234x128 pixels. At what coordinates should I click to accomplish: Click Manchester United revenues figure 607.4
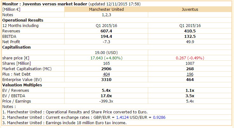click(106, 31)
